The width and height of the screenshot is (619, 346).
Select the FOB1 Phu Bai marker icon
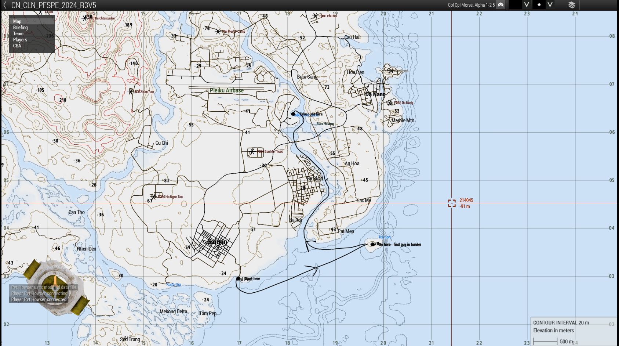(315, 16)
